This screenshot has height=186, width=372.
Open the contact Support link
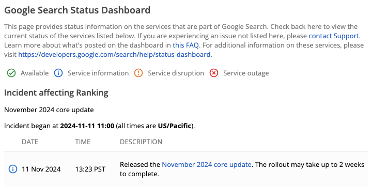click(334, 36)
